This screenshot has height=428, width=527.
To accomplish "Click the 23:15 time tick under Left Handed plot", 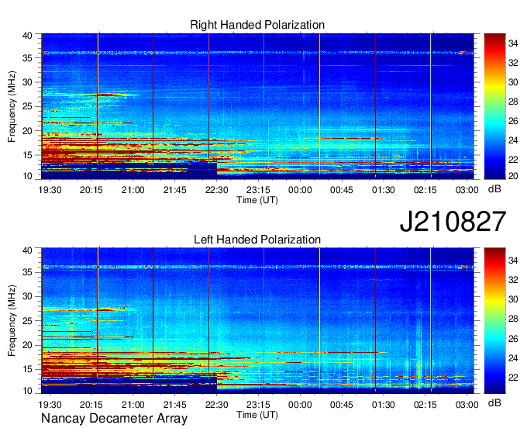I will (258, 405).
